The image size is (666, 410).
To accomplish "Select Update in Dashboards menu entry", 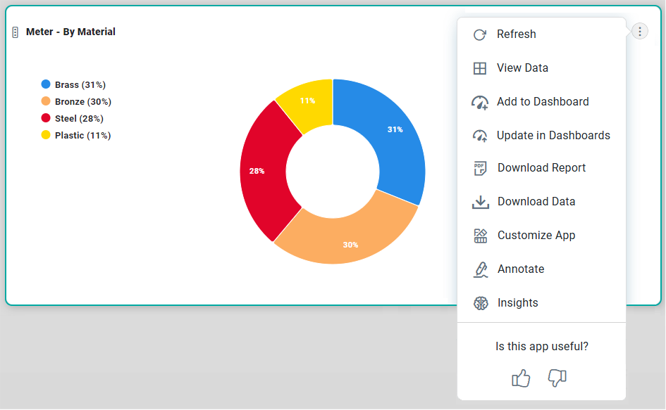I will (x=553, y=136).
